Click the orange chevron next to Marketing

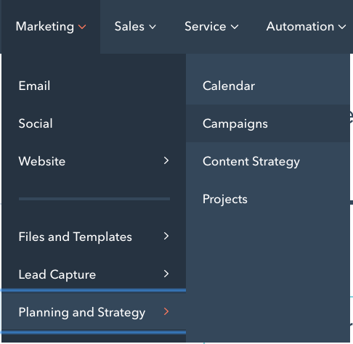pyautogui.click(x=82, y=27)
